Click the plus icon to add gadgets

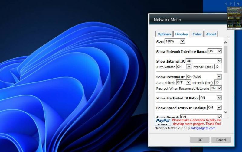[238, 3]
